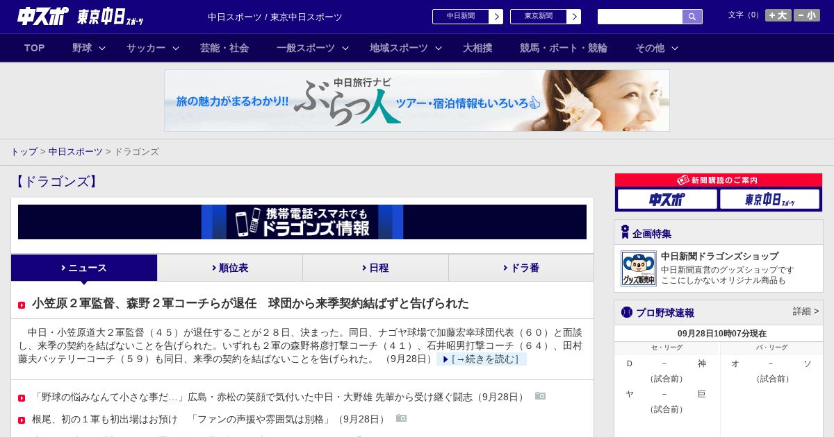The height and width of the screenshot is (437, 834).
Task: Click the arrow beside 中日新聞 button
Action: 496,17
